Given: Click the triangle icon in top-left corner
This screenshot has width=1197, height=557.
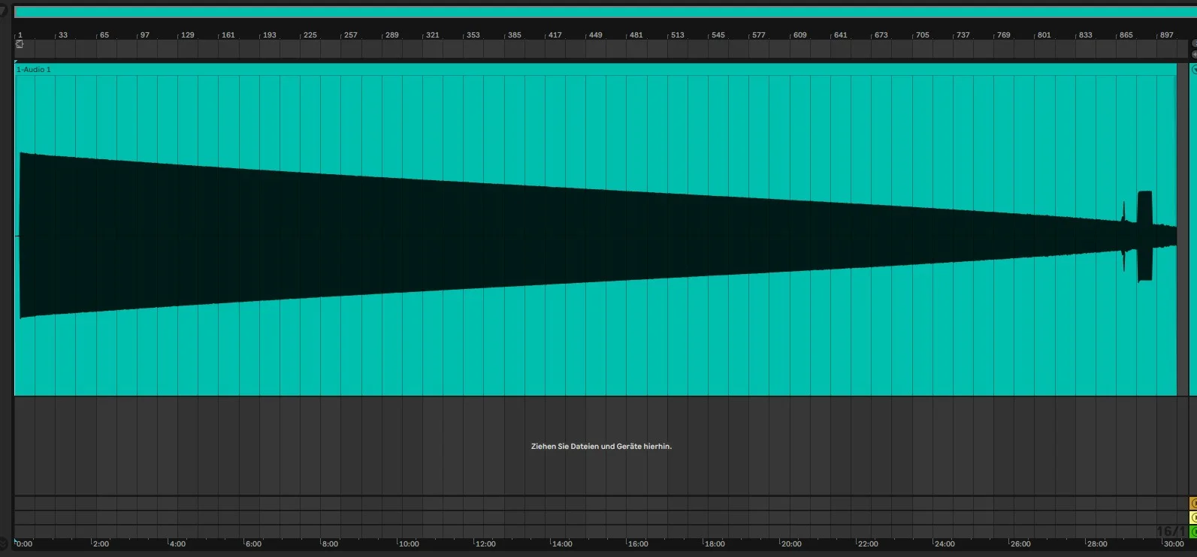Looking at the screenshot, I should [4, 11].
